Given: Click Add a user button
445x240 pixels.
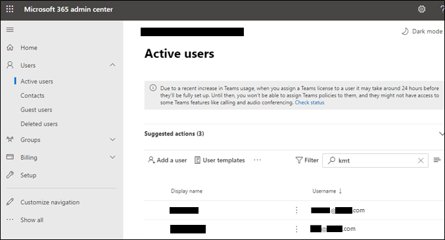Looking at the screenshot, I should [x=168, y=160].
